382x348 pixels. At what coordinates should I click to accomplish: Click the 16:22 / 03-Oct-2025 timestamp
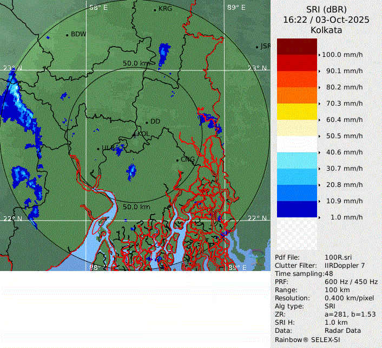(326, 20)
